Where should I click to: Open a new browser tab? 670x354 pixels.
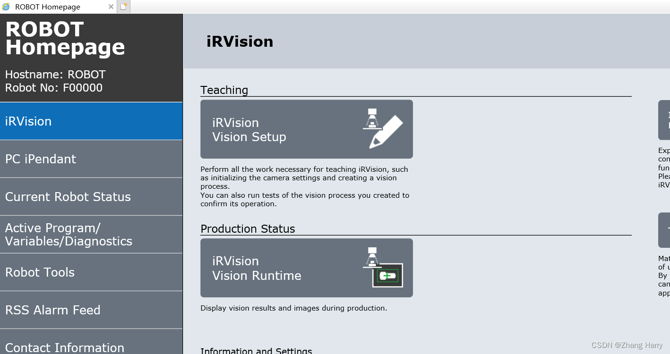click(x=123, y=7)
